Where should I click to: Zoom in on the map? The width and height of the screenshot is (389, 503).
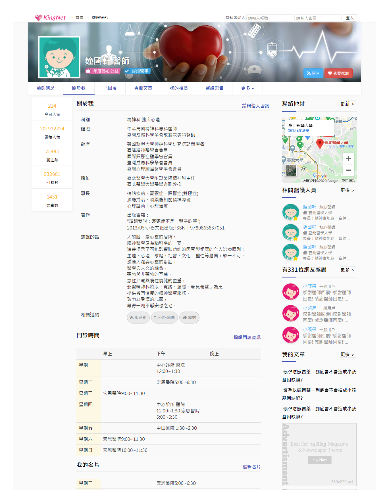(x=348, y=158)
